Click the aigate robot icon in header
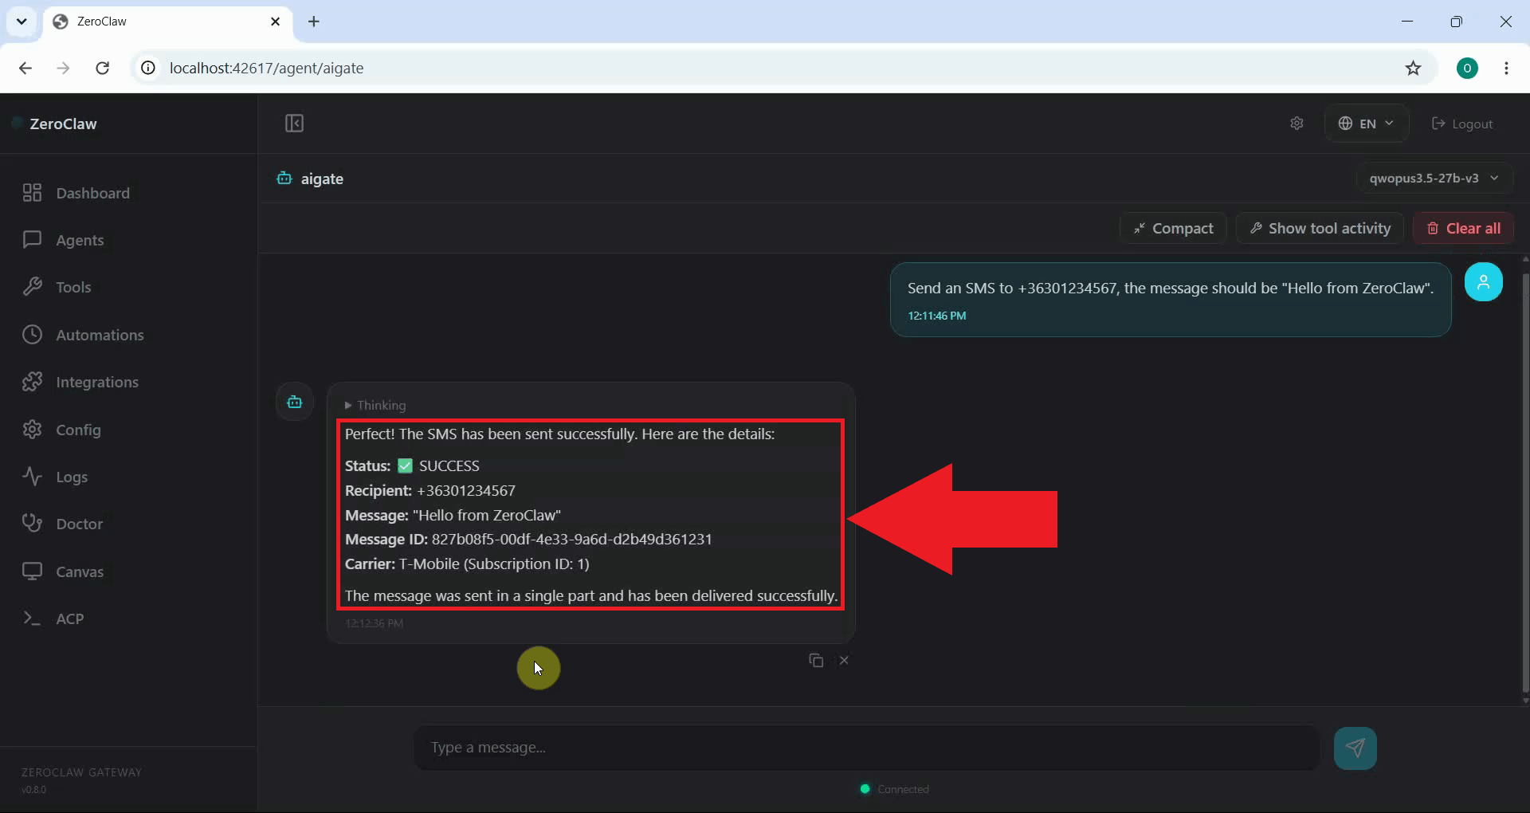The height and width of the screenshot is (813, 1530). coord(284,178)
